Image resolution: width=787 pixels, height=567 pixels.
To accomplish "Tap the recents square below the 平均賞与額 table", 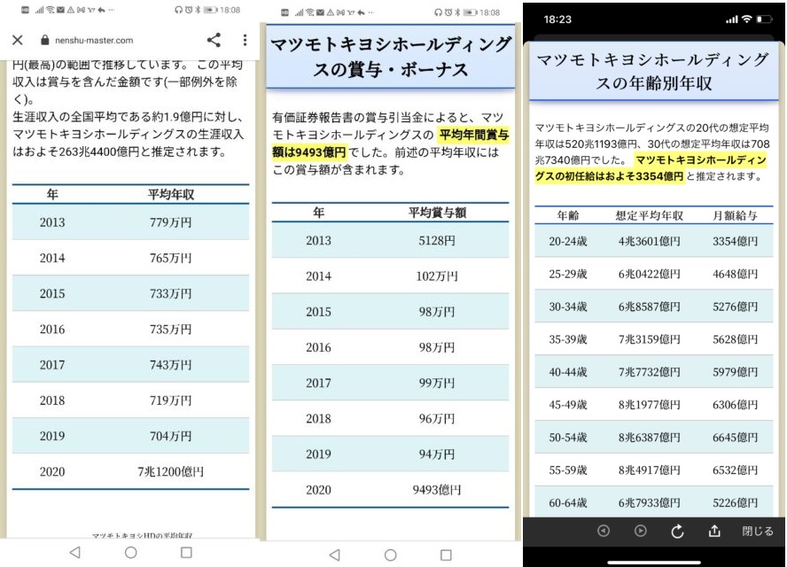I will 446,555.
